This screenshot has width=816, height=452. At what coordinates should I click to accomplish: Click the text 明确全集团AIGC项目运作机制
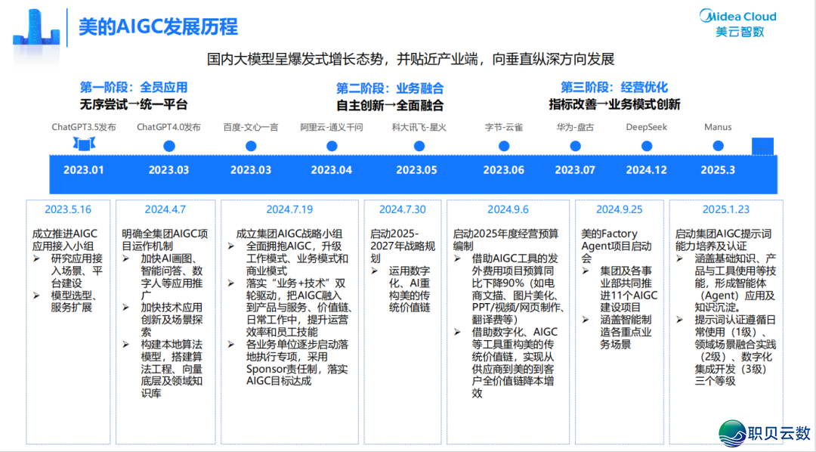click(x=165, y=240)
